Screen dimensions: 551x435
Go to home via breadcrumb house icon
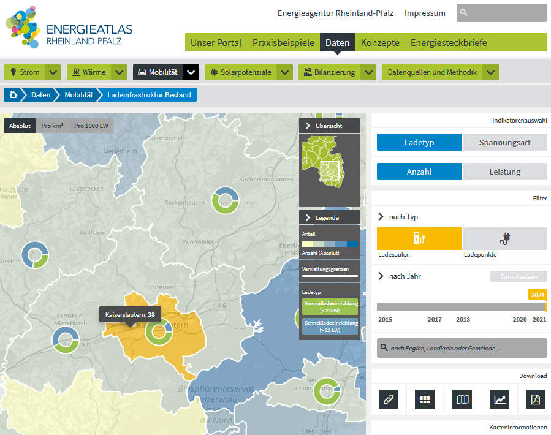pos(13,95)
